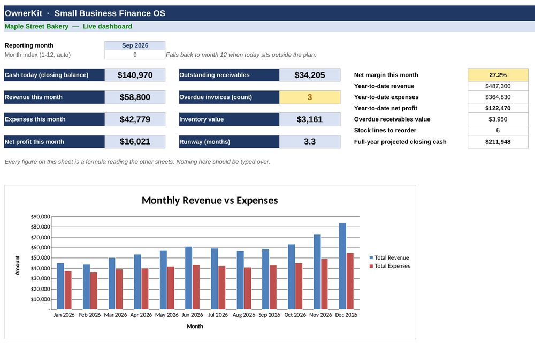
Task: Click the overdue invoices count 3
Action: click(309, 97)
